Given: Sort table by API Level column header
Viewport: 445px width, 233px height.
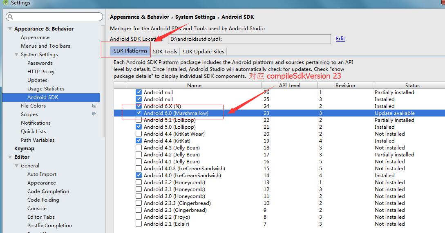Looking at the screenshot, I should click(289, 86).
